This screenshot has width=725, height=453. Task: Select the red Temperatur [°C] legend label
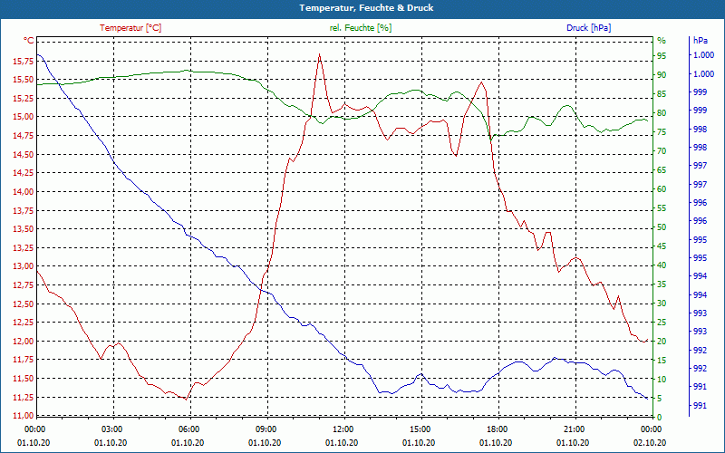(130, 28)
